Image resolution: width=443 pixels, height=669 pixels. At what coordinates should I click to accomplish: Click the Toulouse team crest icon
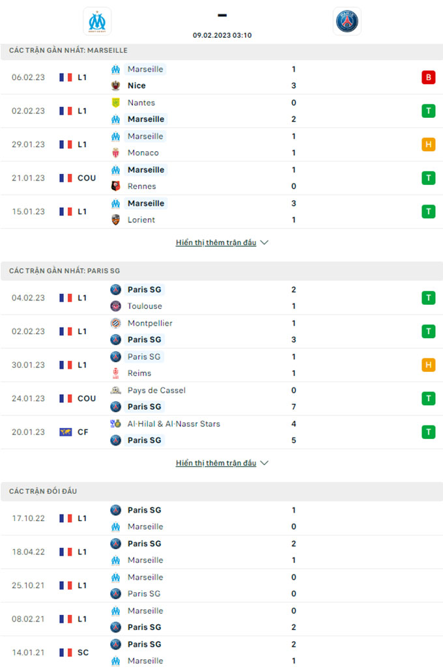116,306
